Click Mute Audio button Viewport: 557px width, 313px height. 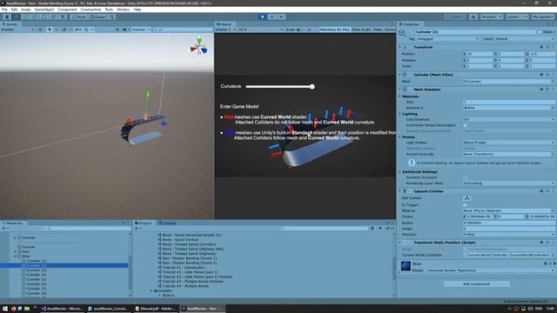[x=361, y=30]
